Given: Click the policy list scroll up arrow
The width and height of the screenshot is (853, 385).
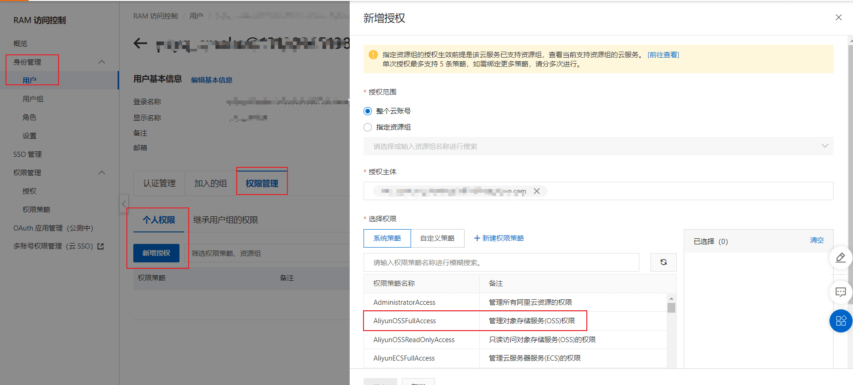Looking at the screenshot, I should click(671, 298).
